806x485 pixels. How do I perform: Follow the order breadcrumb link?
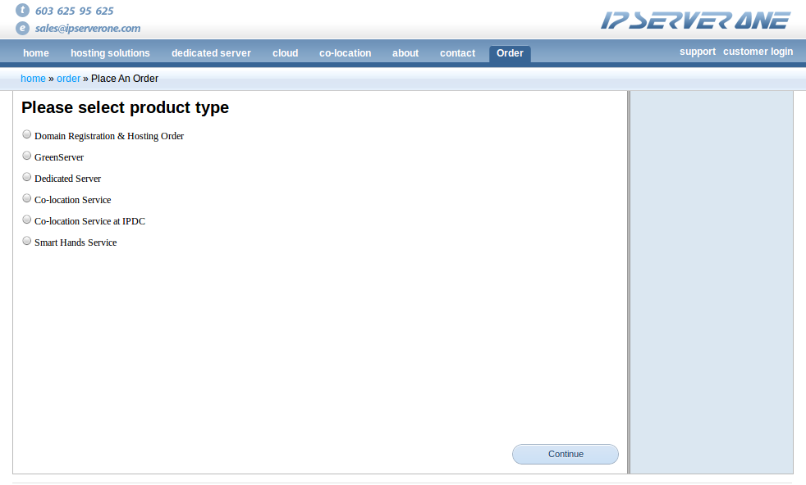[68, 79]
